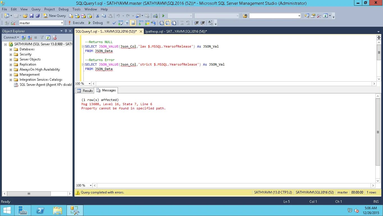Image resolution: width=383 pixels, height=216 pixels.
Task: Click Uncomment Selected Lines icon
Action: (188, 23)
